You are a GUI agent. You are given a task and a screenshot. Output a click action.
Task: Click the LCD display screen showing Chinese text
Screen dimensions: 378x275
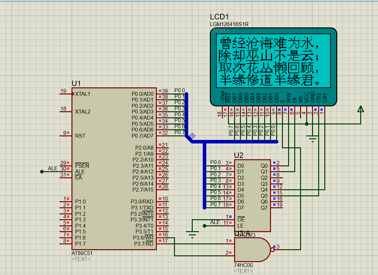pyautogui.click(x=273, y=61)
